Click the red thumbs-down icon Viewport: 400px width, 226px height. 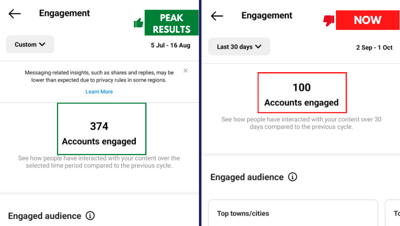click(329, 20)
